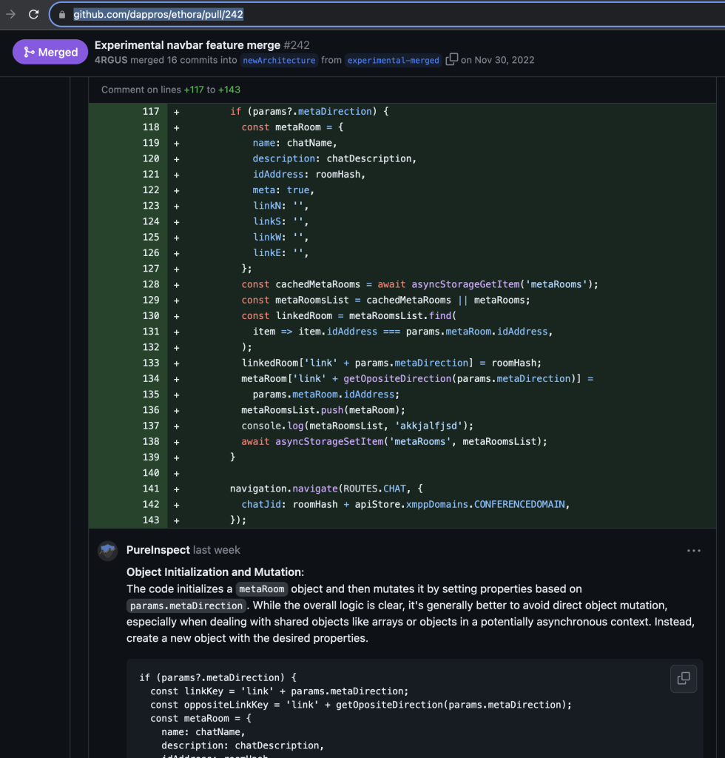Click line number 128

pos(151,284)
